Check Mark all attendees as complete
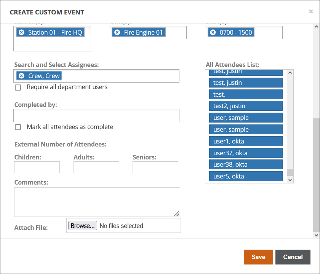320x274 pixels. click(x=18, y=127)
